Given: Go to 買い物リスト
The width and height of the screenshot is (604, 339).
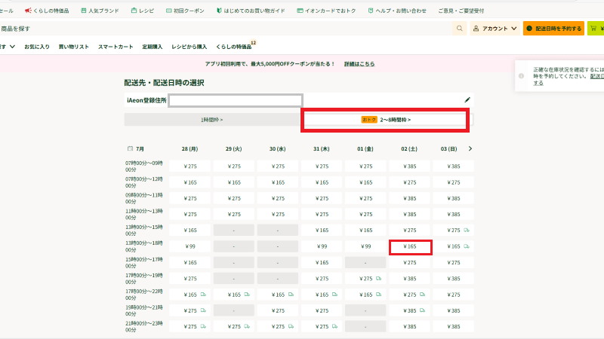Looking at the screenshot, I should 73,47.
